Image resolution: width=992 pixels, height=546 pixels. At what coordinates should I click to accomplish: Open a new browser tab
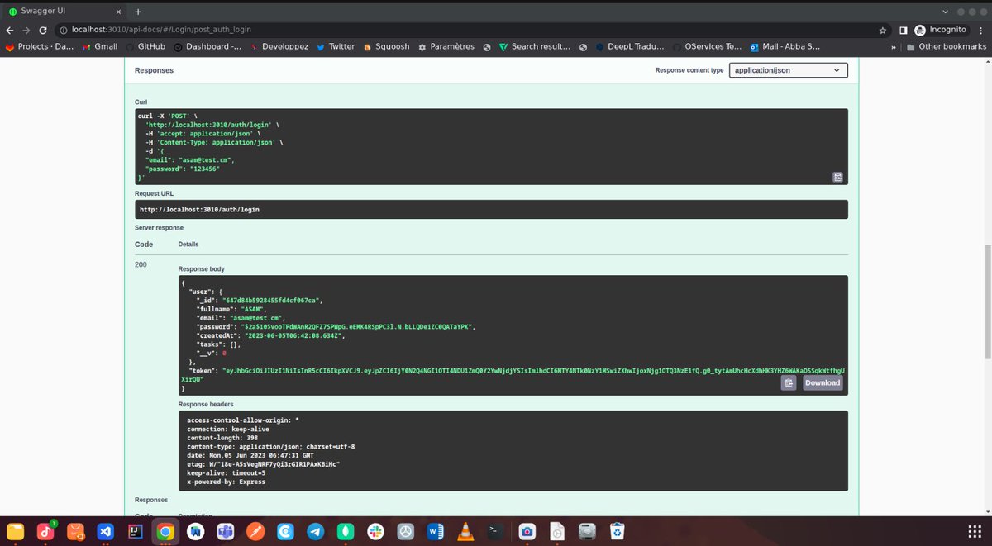[x=137, y=12]
